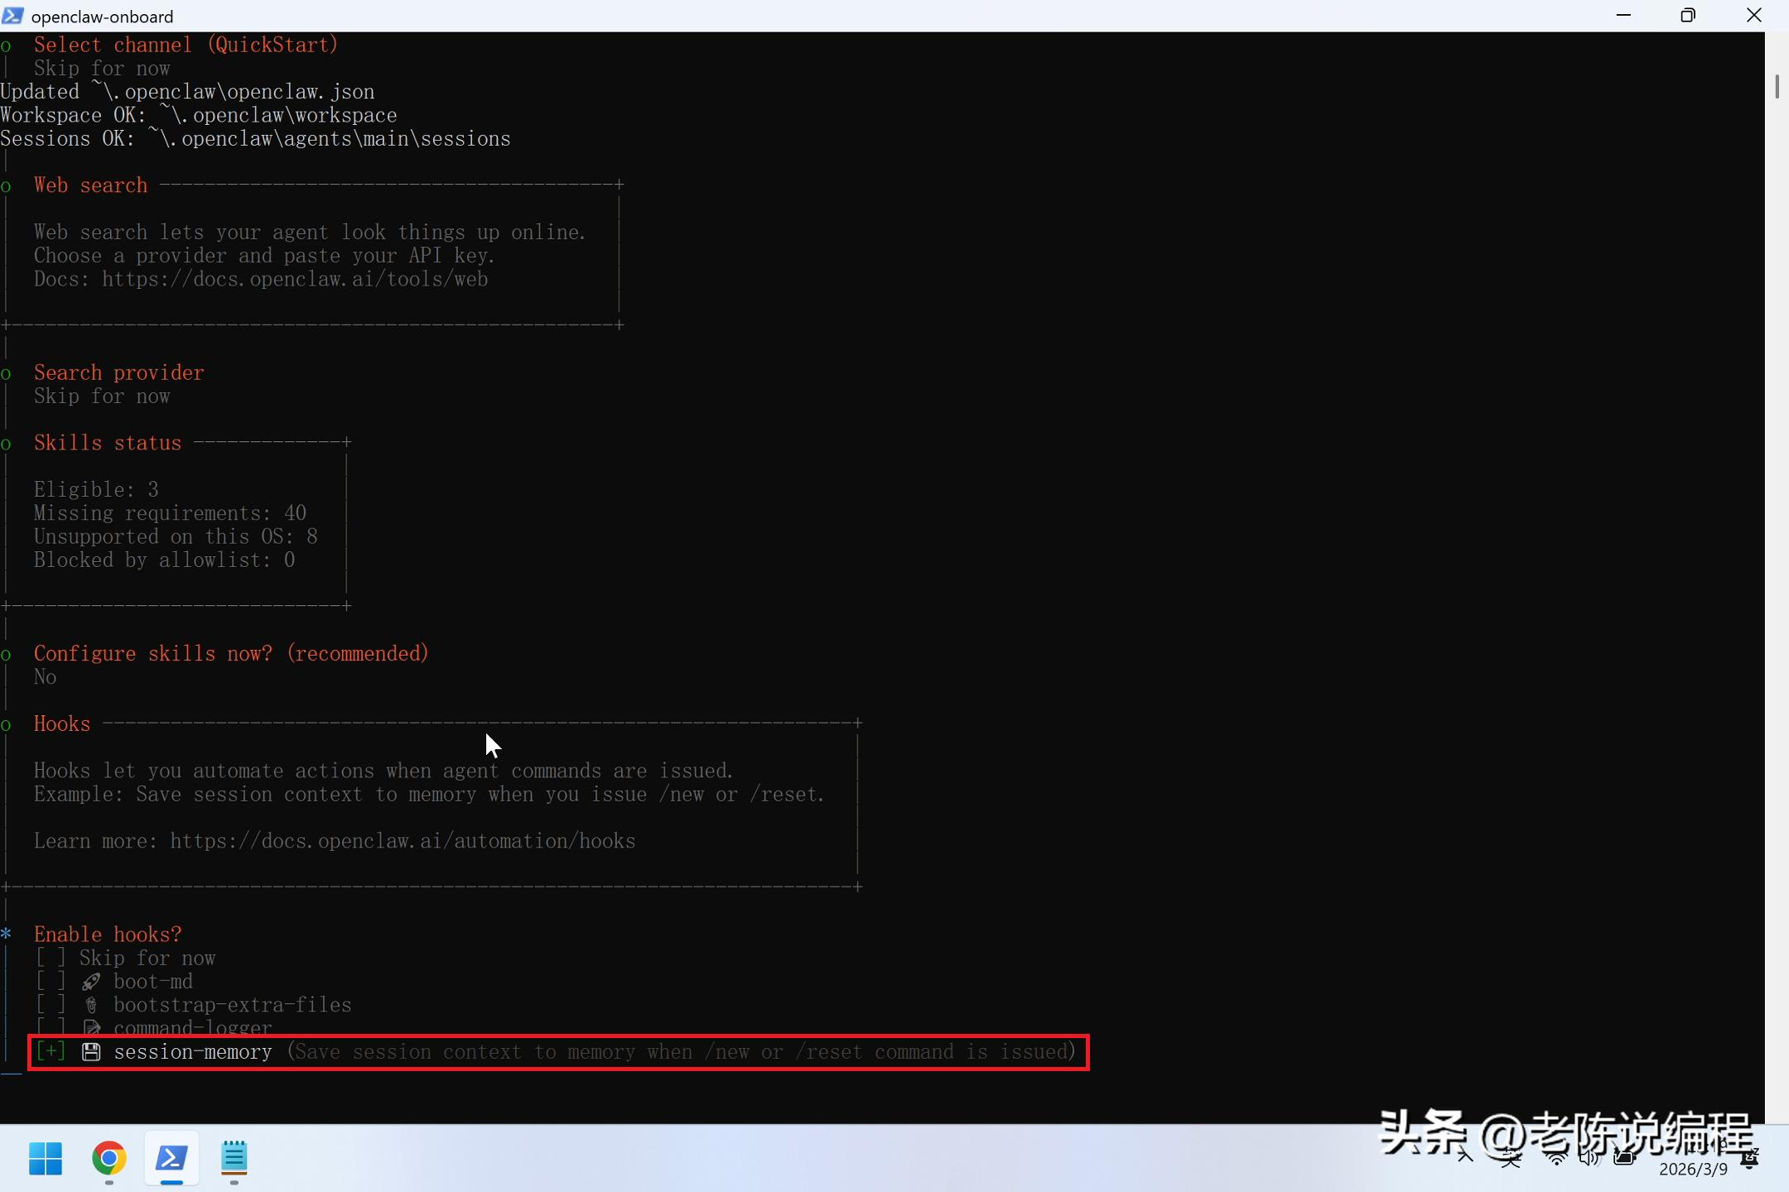
Task: Click the floppy disk session-memory icon
Action: tap(91, 1052)
